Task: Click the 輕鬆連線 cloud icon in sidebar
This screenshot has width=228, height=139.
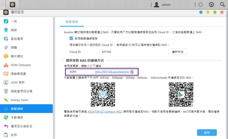Action: tap(6, 109)
